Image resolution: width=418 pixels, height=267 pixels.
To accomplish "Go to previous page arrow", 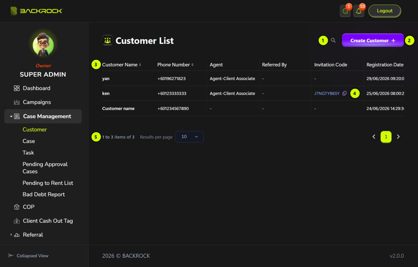I will click(x=374, y=137).
